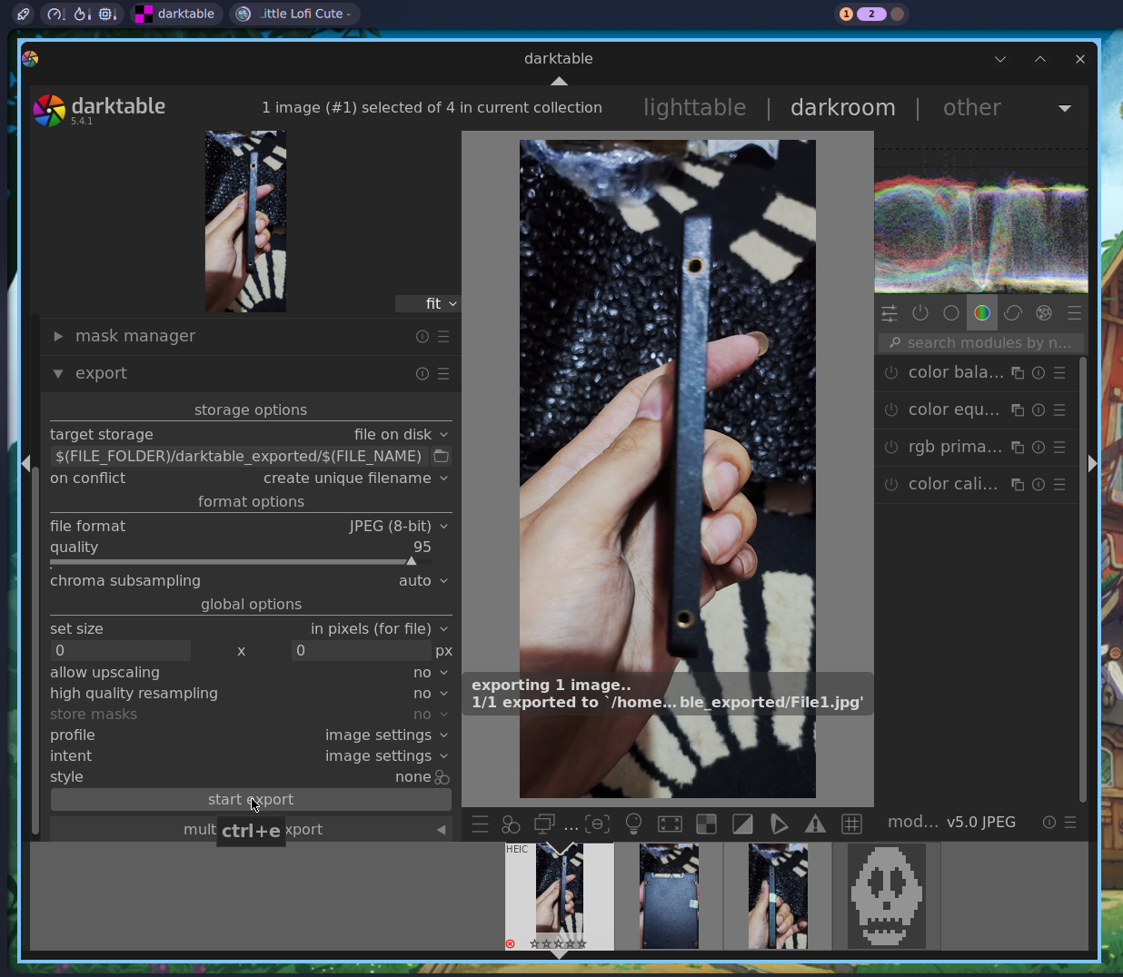This screenshot has width=1123, height=977.
Task: Open export module presets menu
Action: coord(443,374)
